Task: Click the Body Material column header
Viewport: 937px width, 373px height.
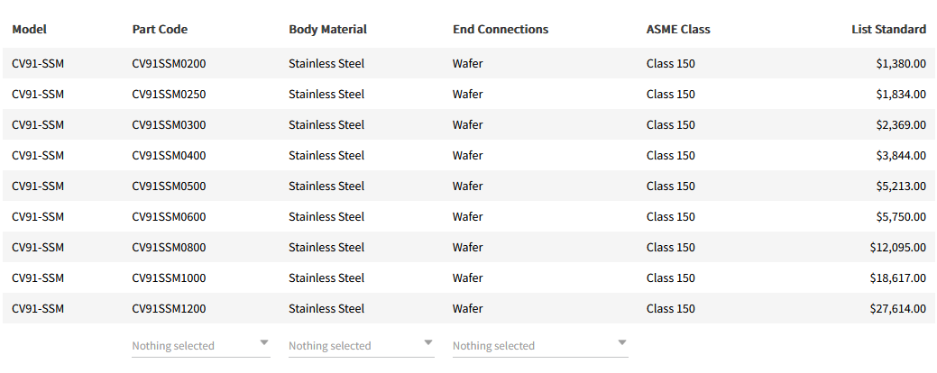Action: (x=327, y=29)
